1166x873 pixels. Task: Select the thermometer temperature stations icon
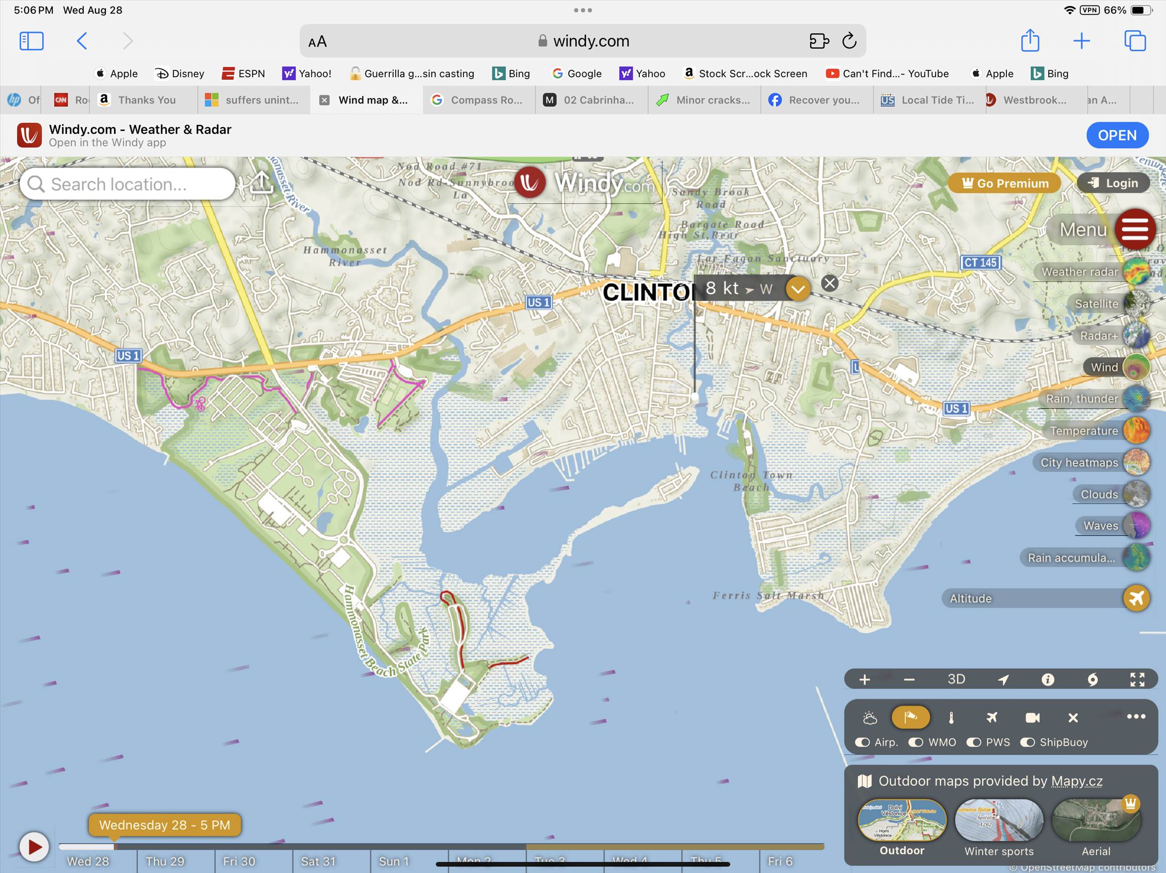tap(951, 717)
